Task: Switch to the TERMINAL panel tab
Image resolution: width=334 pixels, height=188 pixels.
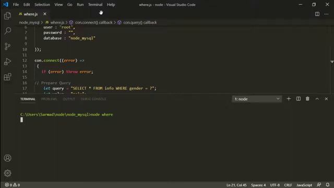Action: (x=28, y=99)
